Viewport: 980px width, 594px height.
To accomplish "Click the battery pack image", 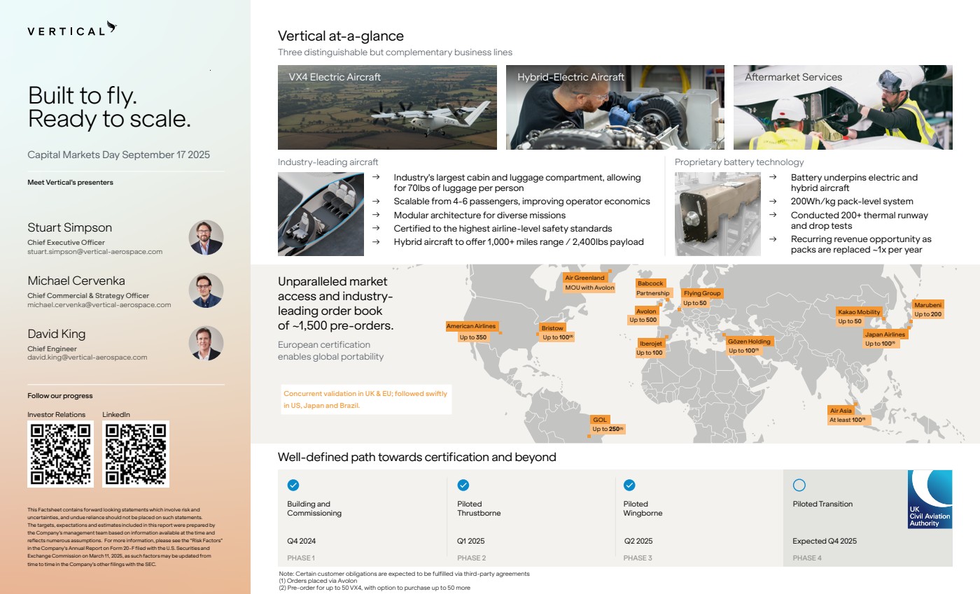I will [x=717, y=214].
